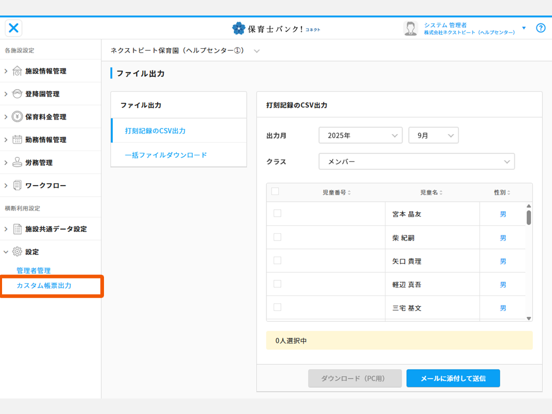Click the blue X close menu icon
Image resolution: width=552 pixels, height=414 pixels.
(x=14, y=28)
